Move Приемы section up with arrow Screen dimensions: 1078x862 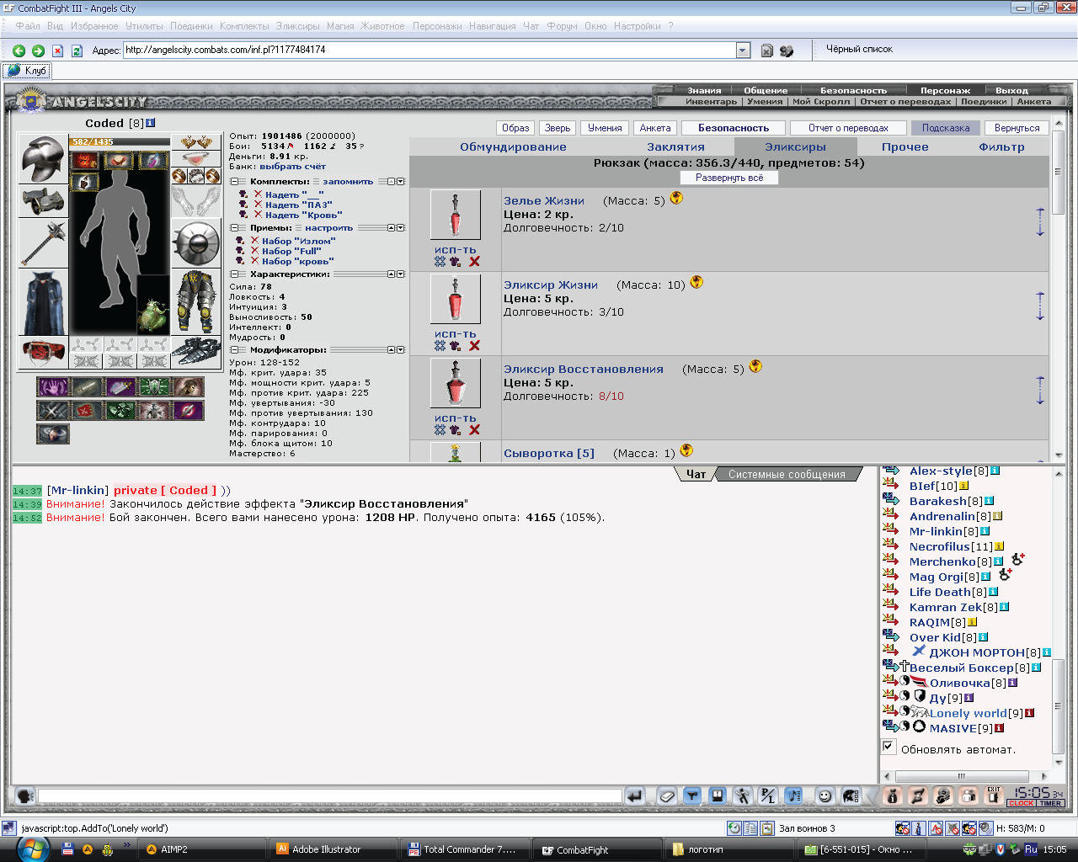392,228
